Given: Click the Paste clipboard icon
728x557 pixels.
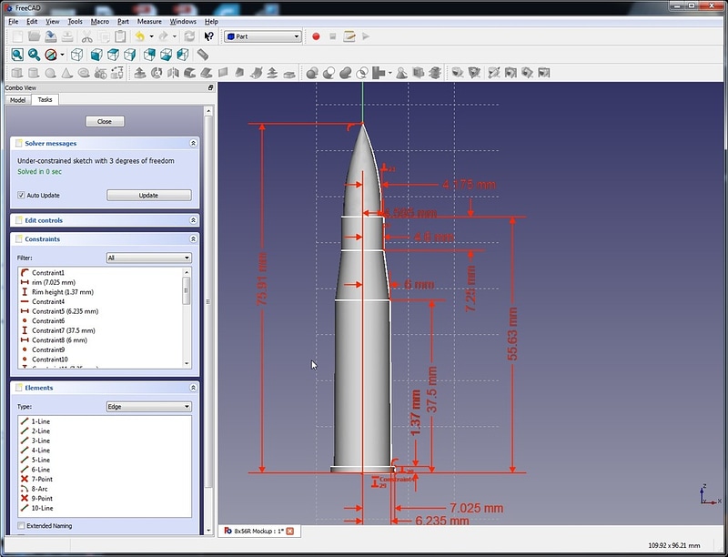Looking at the screenshot, I should pos(120,36).
